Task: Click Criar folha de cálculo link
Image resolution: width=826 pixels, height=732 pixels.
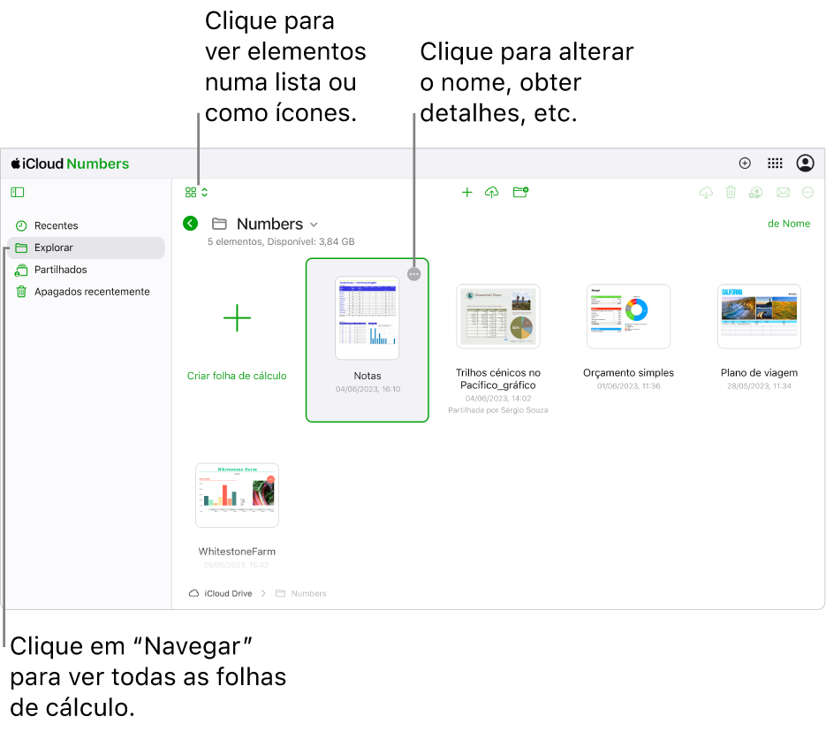Action: (x=237, y=376)
